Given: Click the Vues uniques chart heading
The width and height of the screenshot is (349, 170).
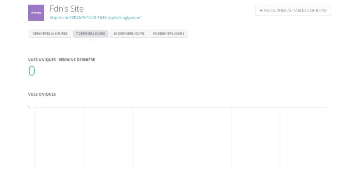Looking at the screenshot, I should pyautogui.click(x=42, y=94).
